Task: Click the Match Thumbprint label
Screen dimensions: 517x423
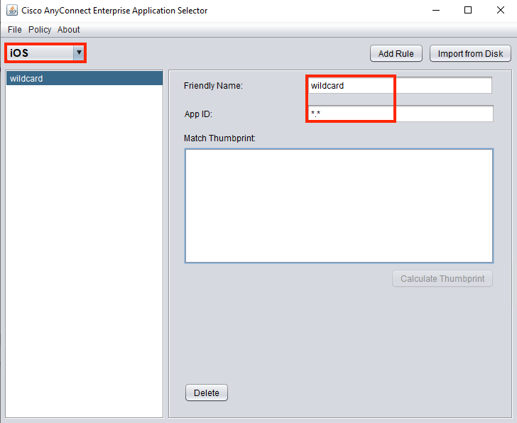Action: 219,138
